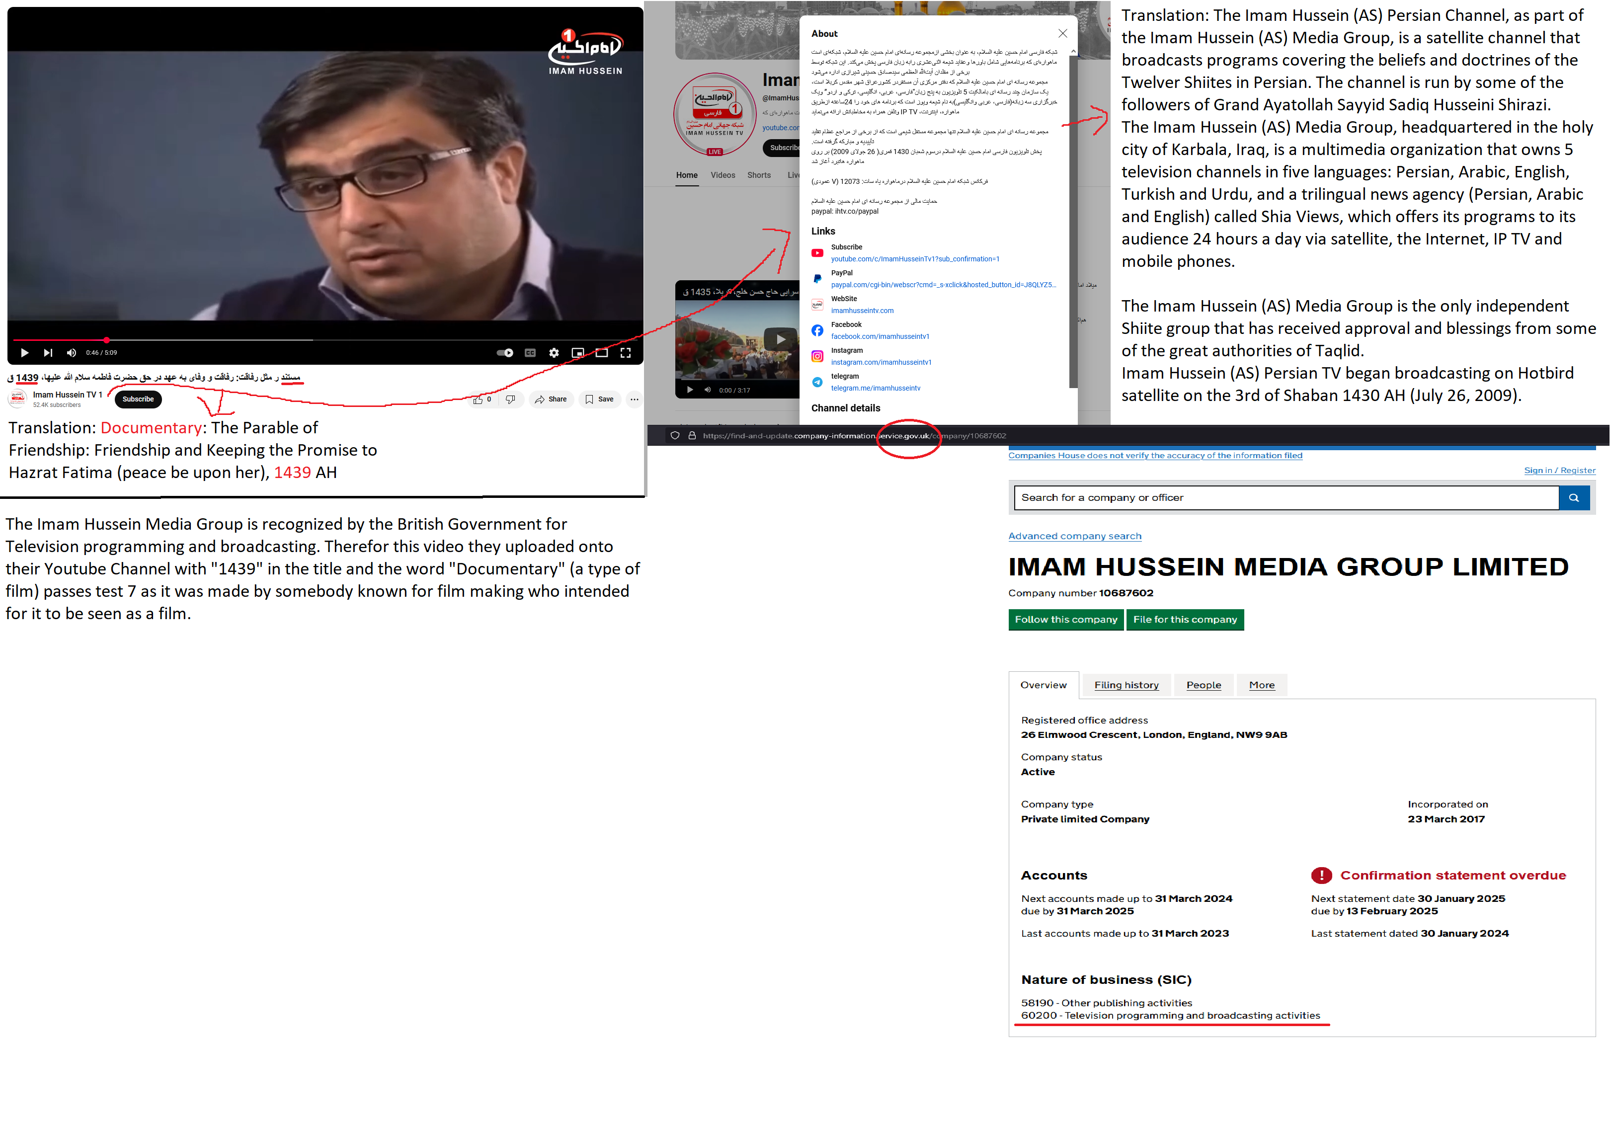Click the padlock icon in the address bar

coord(692,436)
